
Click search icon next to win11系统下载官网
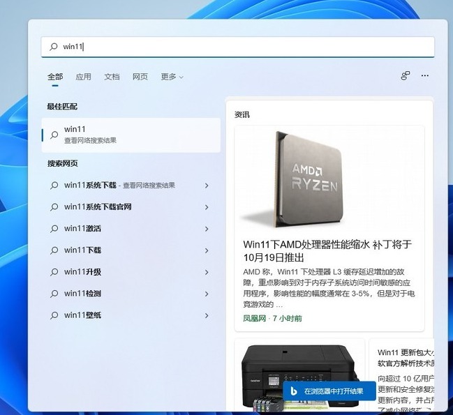tap(54, 207)
